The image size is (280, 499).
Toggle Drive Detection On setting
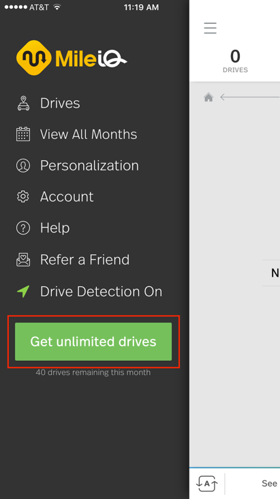pyautogui.click(x=89, y=291)
